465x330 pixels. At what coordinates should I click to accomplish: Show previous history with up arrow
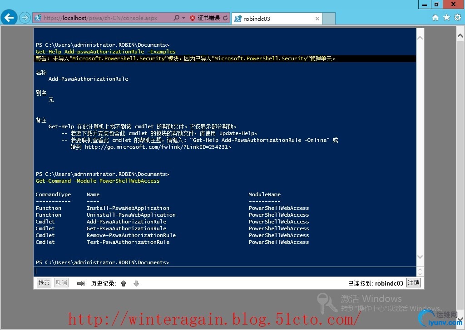pos(124,283)
